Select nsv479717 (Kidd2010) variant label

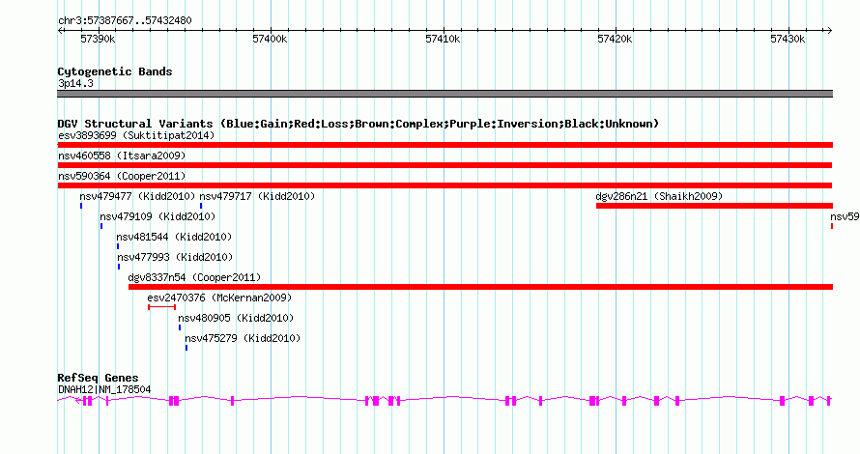(257, 196)
